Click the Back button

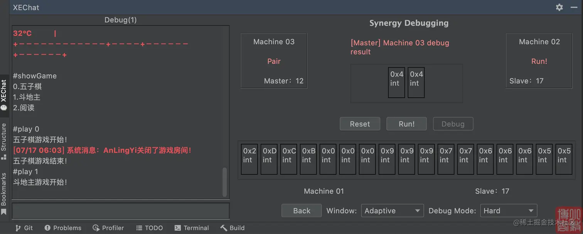(302, 211)
